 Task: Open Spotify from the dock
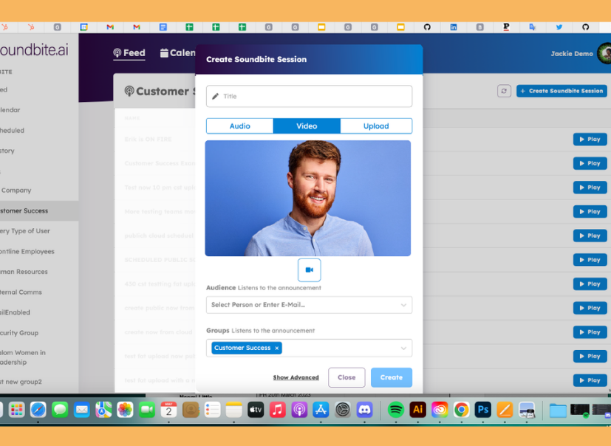pos(396,410)
